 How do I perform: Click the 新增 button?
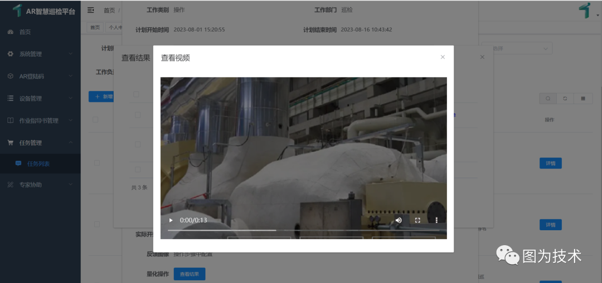click(x=101, y=97)
